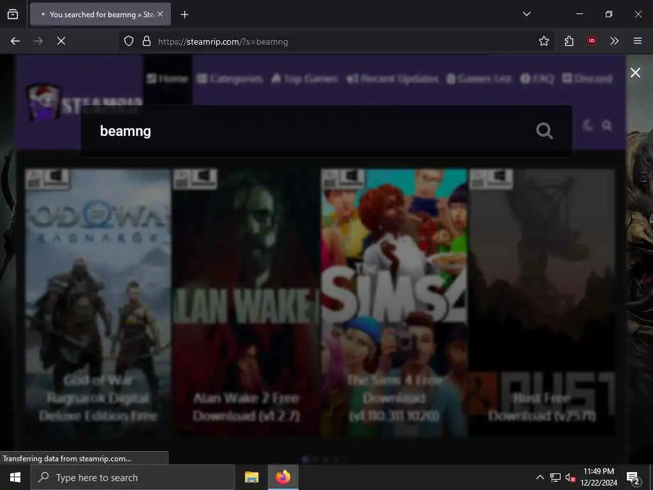Open tracking protection shield info

129,41
